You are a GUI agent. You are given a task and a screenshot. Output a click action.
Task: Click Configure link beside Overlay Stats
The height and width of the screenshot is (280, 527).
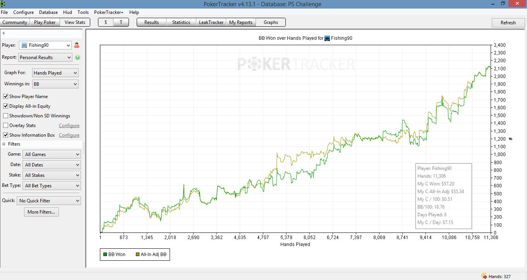pos(69,126)
